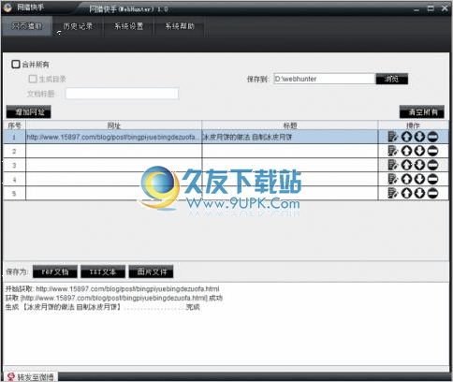This screenshot has width=453, height=382.
Task: Click the 序号 column header
Action: [x=14, y=125]
